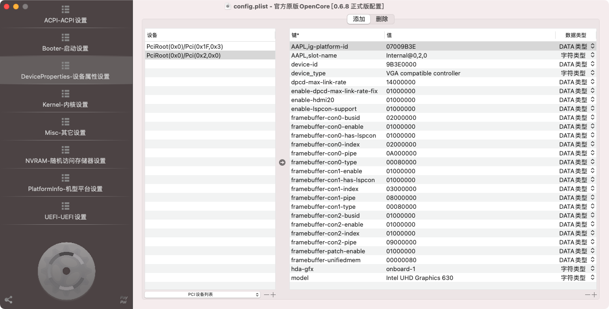Image resolution: width=609 pixels, height=309 pixels.
Task: Click the circular dial graphic in sidebar
Action: click(66, 271)
